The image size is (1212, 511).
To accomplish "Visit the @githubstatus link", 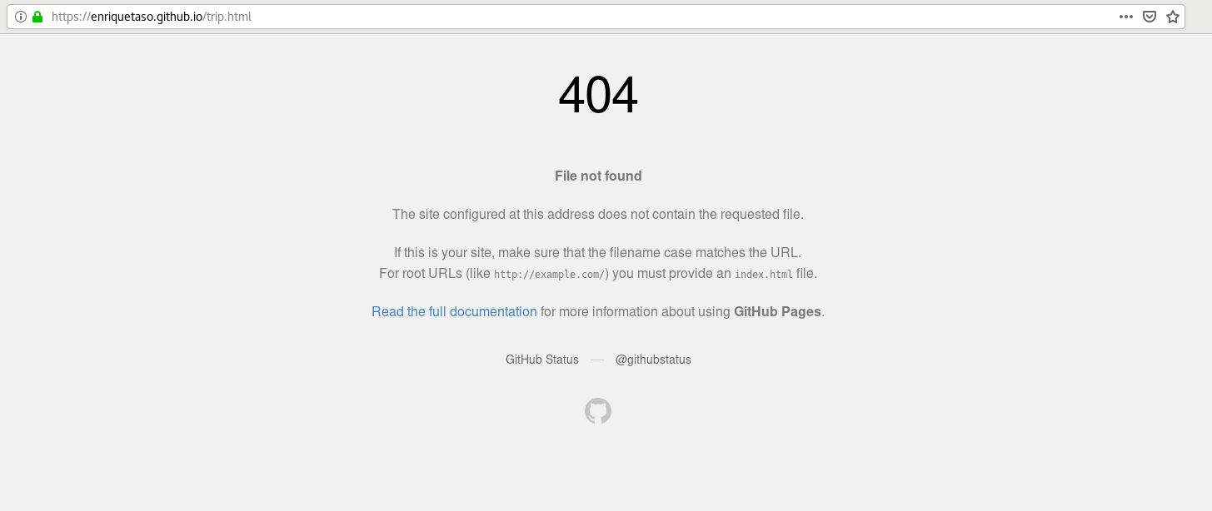I will [653, 360].
